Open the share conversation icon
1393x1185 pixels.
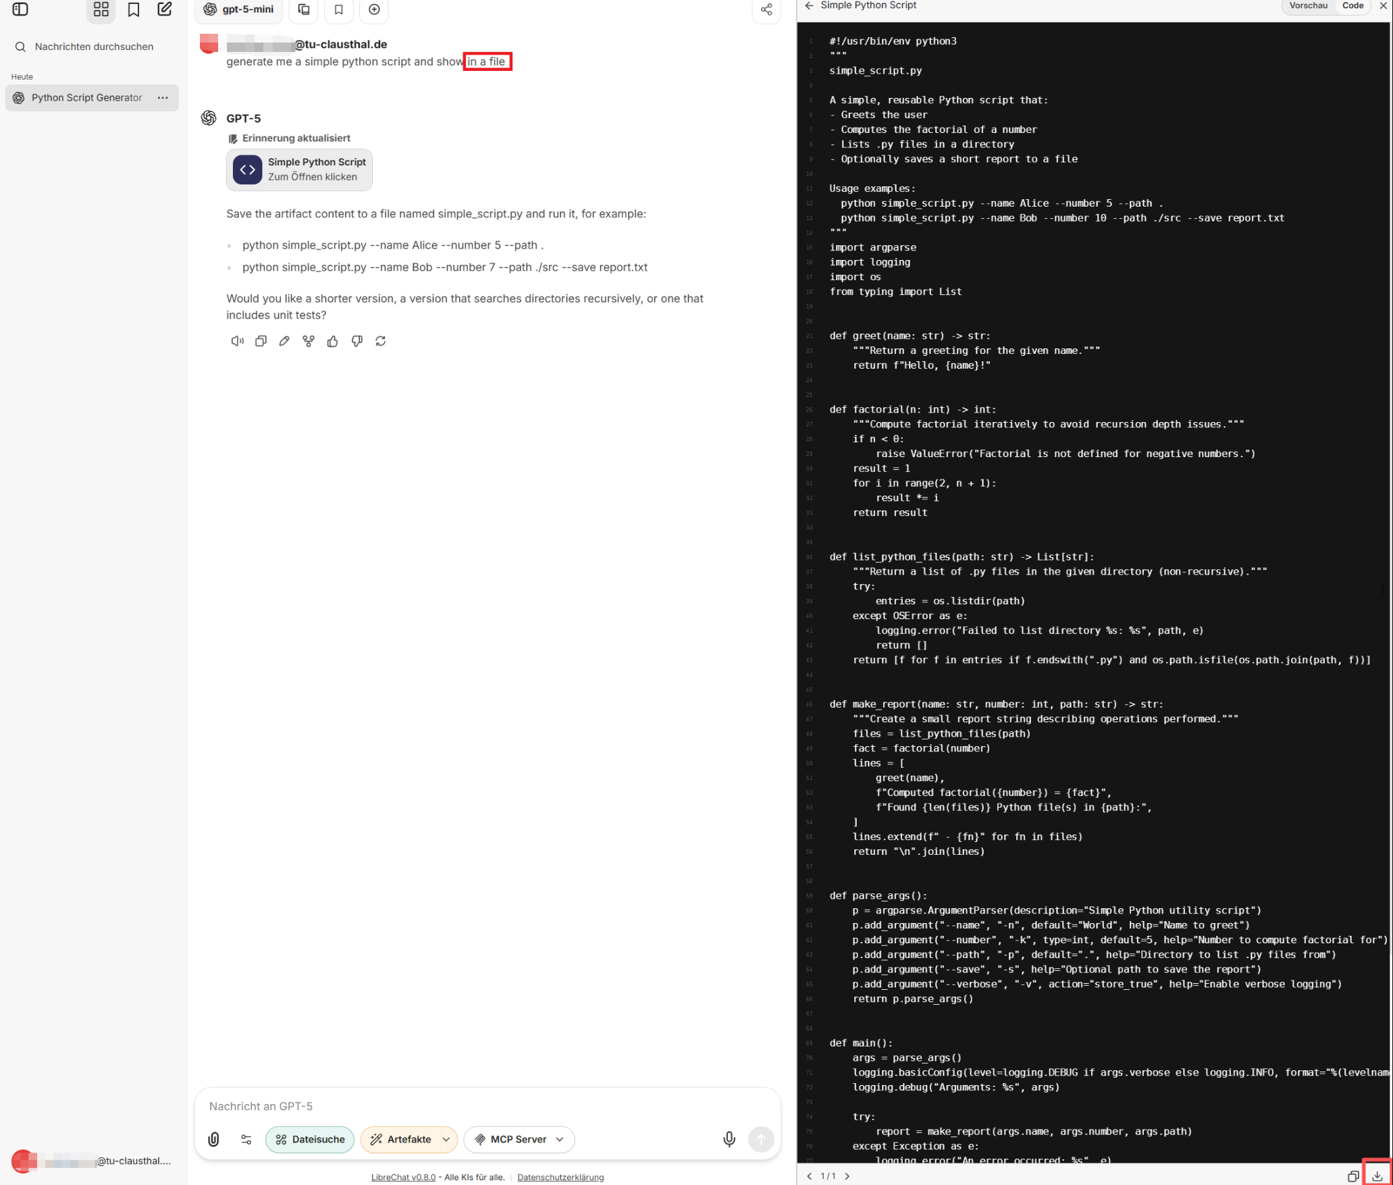coord(766,9)
